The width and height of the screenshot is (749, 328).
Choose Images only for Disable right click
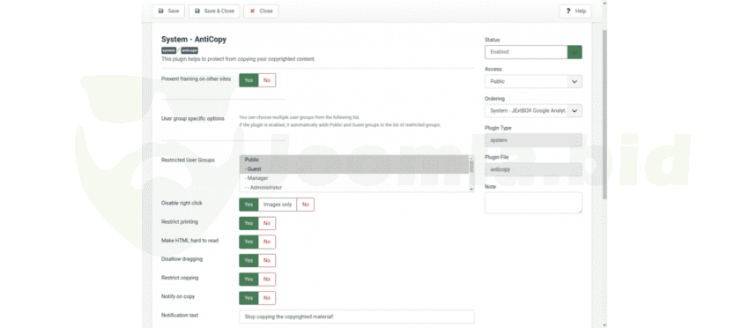[x=277, y=205]
